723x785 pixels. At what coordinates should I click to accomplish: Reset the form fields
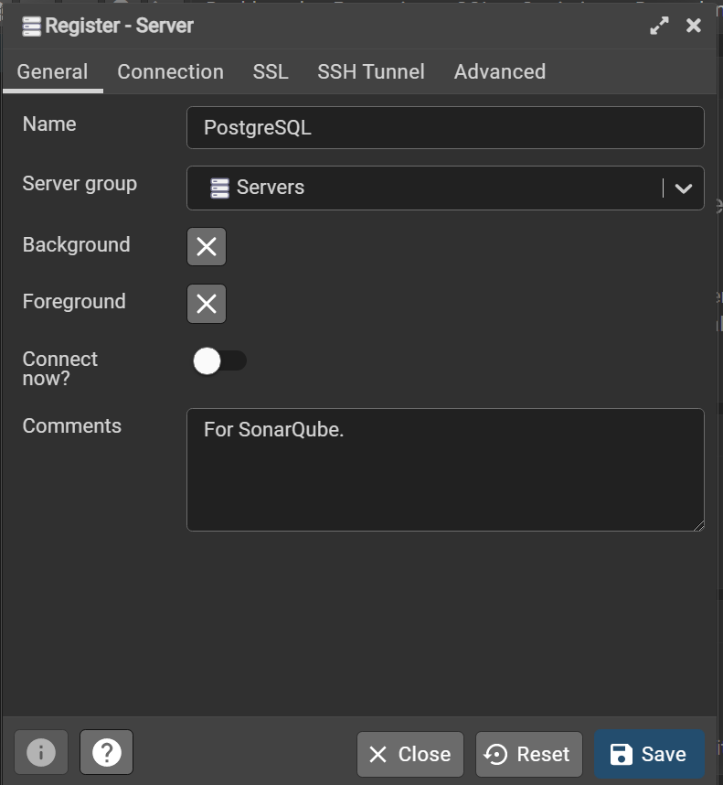(528, 754)
